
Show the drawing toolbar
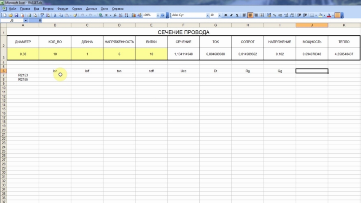pyautogui.click(x=139, y=15)
